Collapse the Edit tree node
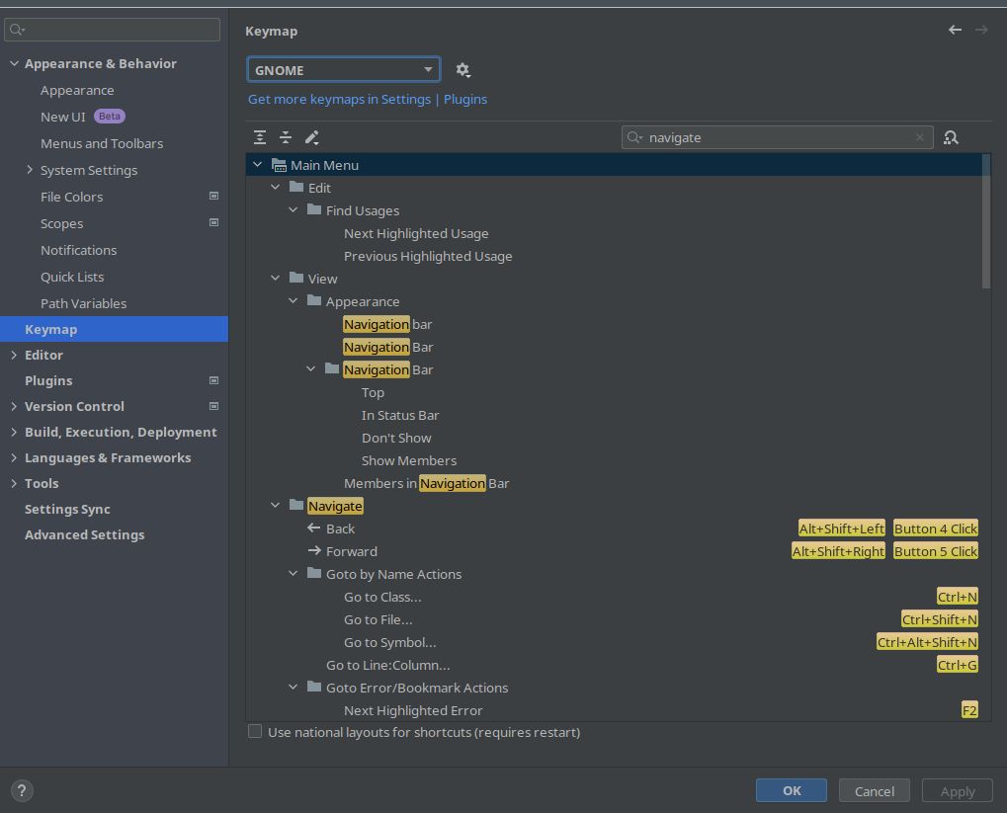This screenshot has width=1007, height=813. (276, 188)
